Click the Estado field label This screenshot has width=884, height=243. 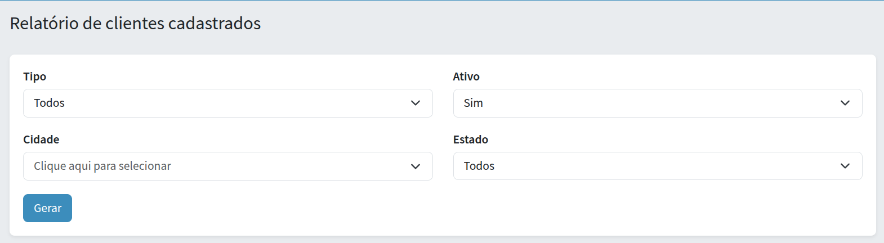[x=471, y=139]
